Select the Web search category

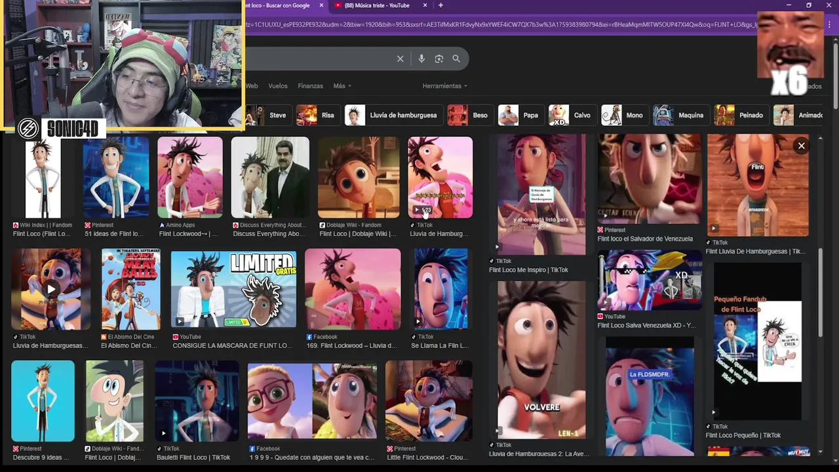point(252,86)
